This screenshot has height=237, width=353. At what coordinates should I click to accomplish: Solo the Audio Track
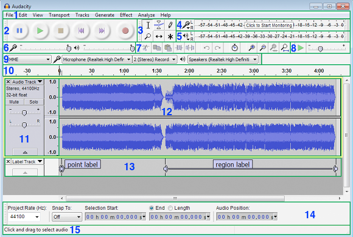coord(33,102)
